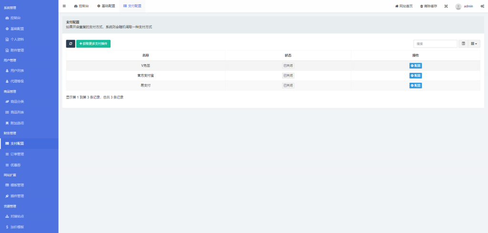The width and height of the screenshot is (488, 233).
Task: Open 模板管理 in the sidebar
Action: 29,185
